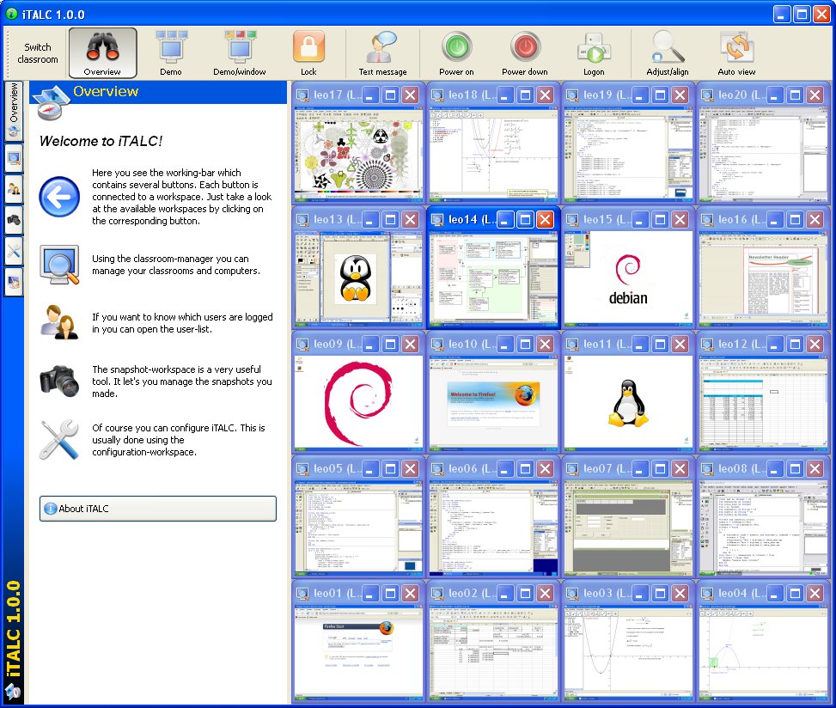Image resolution: width=836 pixels, height=708 pixels.
Task: Open the user-list sidebar tab
Action: (14, 190)
